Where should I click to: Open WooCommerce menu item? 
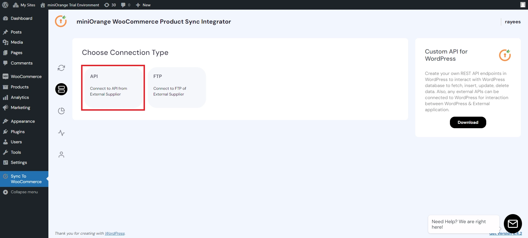click(x=24, y=77)
